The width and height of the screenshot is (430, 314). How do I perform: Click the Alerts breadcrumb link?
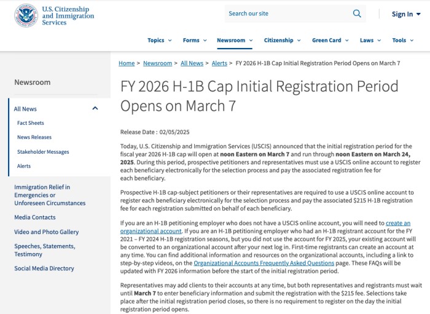coord(219,63)
